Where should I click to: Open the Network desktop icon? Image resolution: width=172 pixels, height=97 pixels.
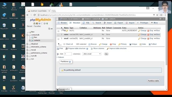pyautogui.click(x=4, y=16)
